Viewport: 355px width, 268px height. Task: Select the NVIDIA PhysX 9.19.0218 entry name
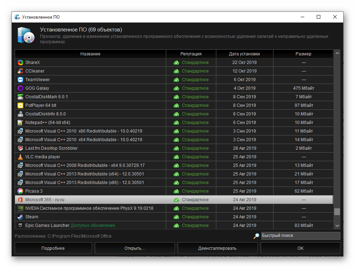pos(89,208)
